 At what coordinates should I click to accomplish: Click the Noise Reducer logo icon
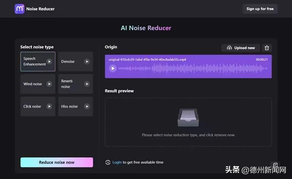click(19, 9)
